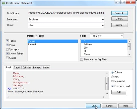The image size is (137, 109).
Task: Click script horizontal scroll right arrow
Action: (103, 97)
